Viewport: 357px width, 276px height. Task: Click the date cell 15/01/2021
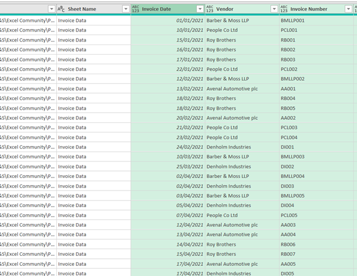point(168,40)
